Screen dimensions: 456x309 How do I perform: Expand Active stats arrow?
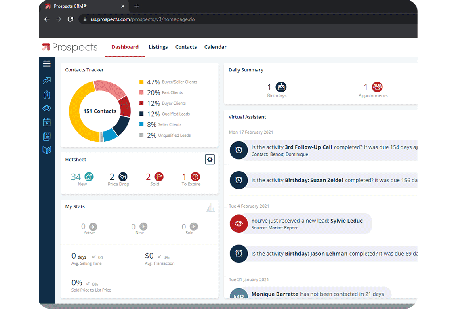coord(93,227)
